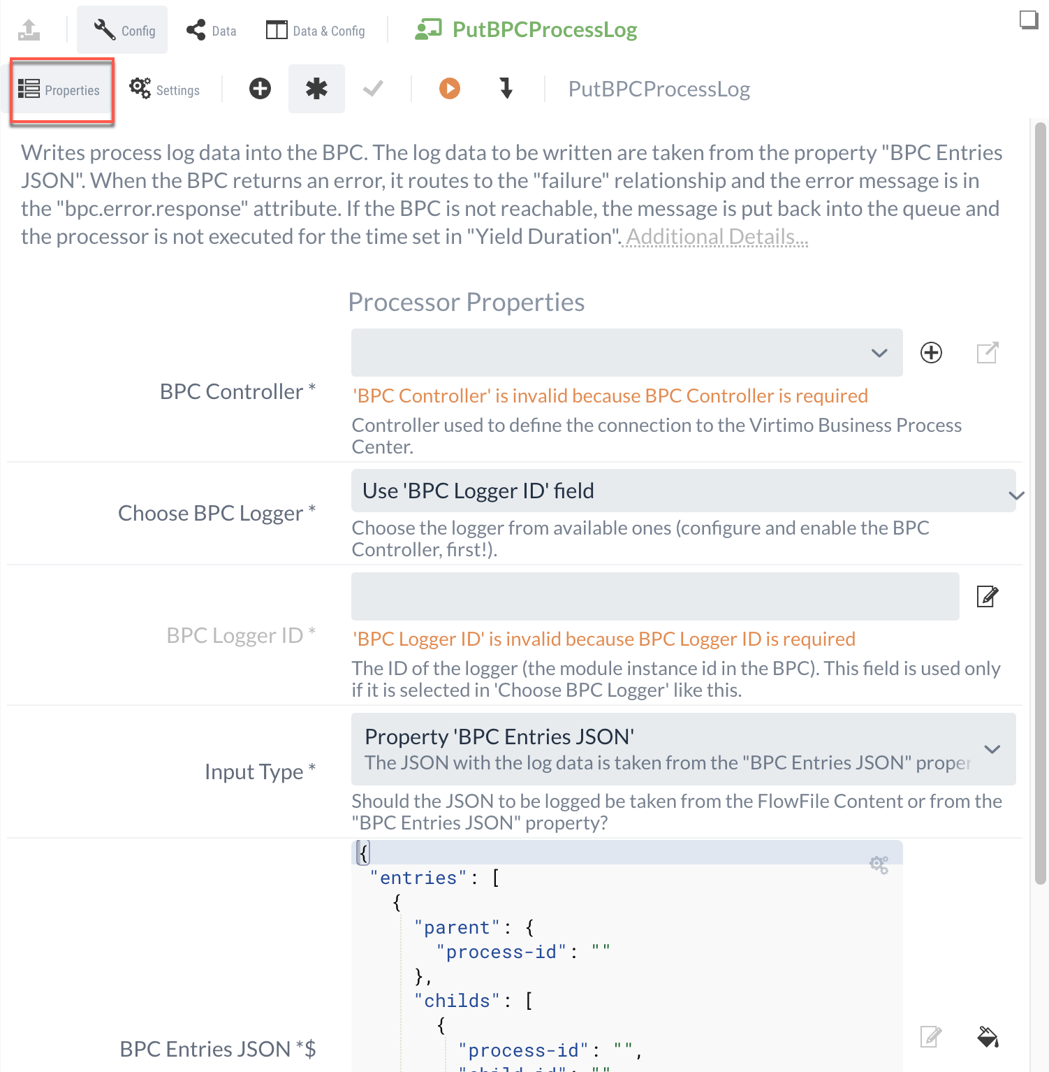This screenshot has height=1072, width=1049.
Task: Click the paint bucket icon beside JSON editor
Action: tap(988, 1036)
